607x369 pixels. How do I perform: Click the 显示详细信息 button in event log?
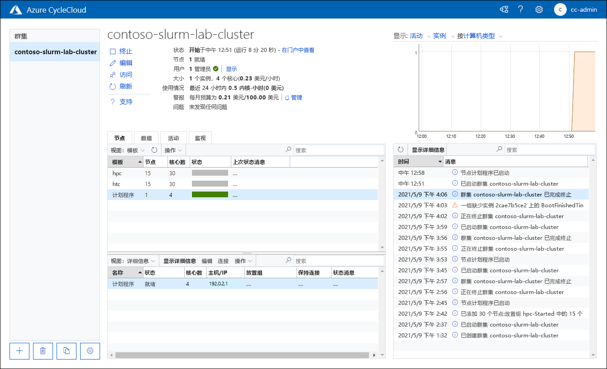[x=428, y=149]
